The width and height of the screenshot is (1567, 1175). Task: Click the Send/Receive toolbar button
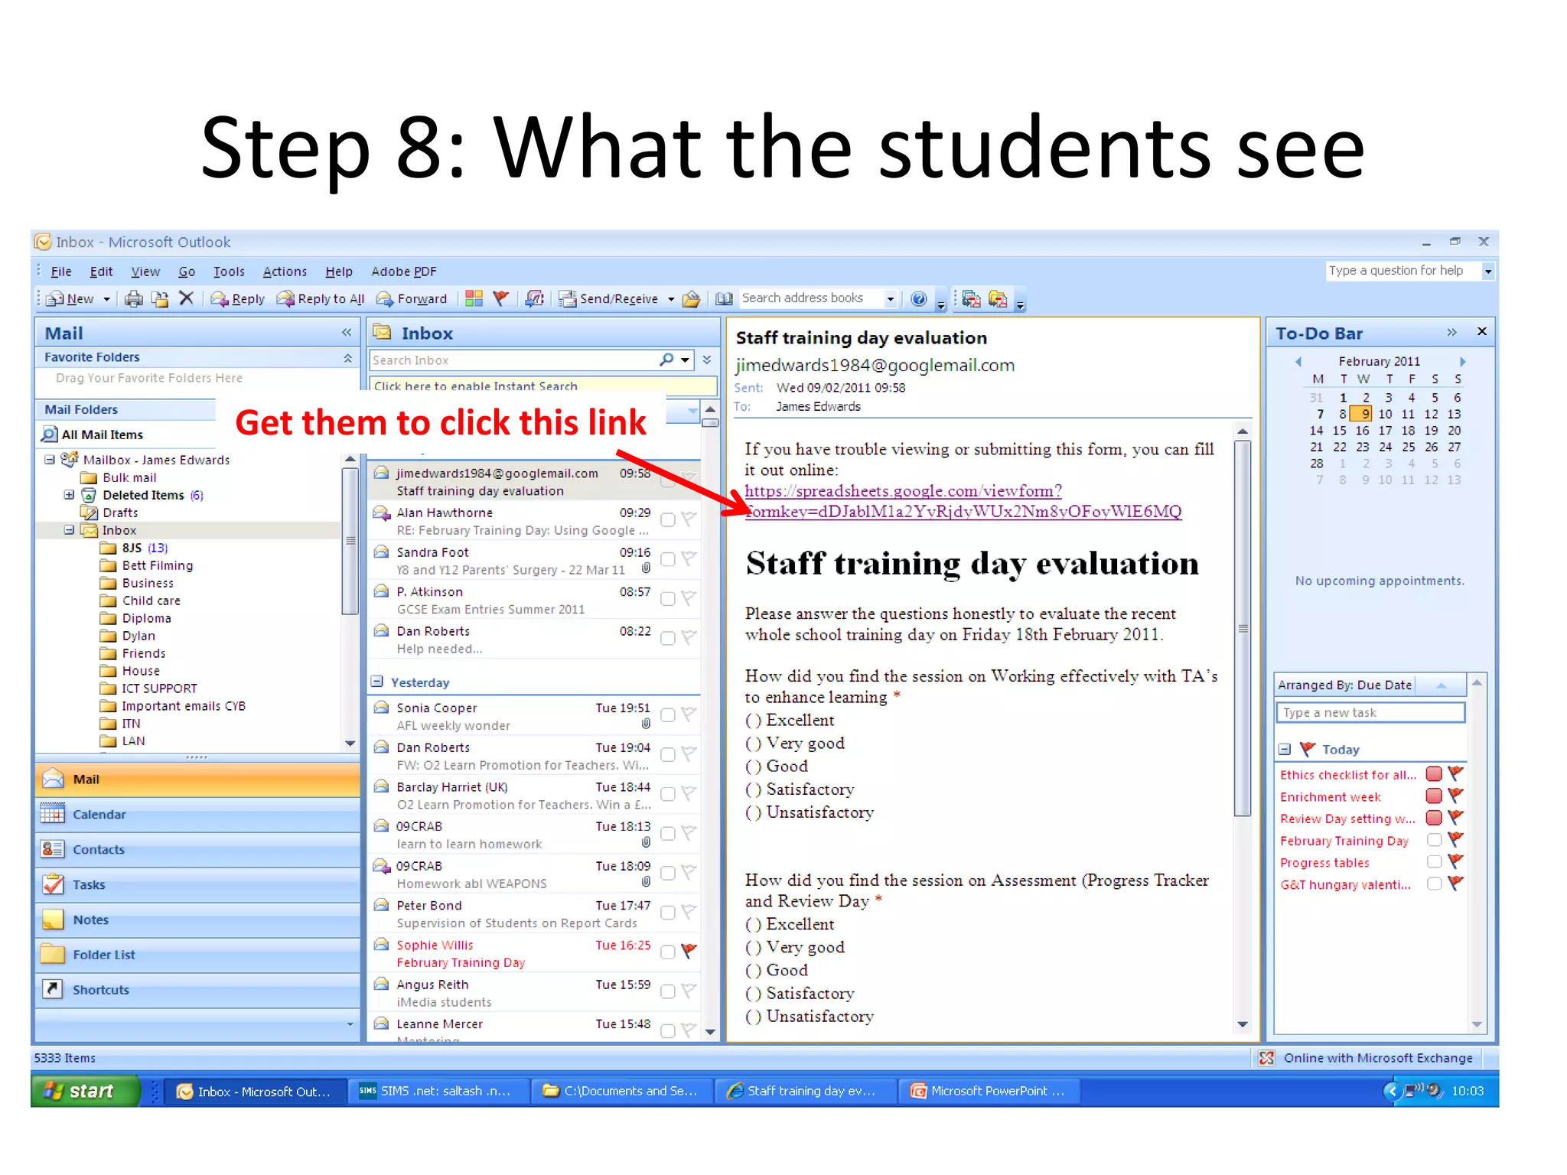pyautogui.click(x=610, y=298)
